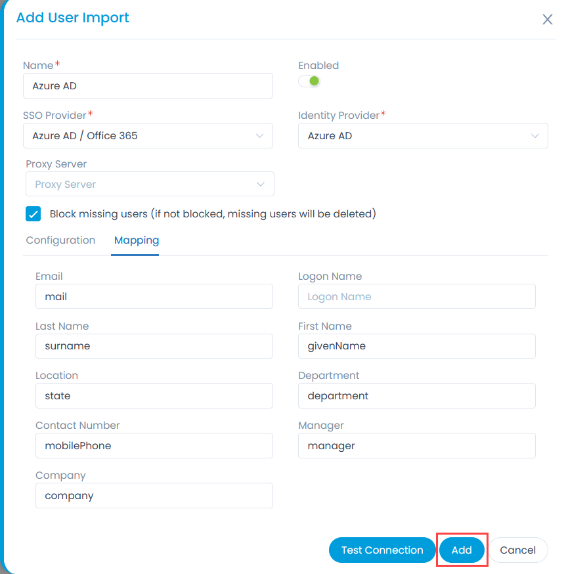Expand the Azure AD / Office 365 selector chevron
Viewport: 566px width, 574px height.
point(260,135)
